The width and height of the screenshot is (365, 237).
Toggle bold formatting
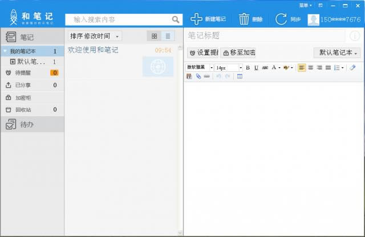coord(248,68)
